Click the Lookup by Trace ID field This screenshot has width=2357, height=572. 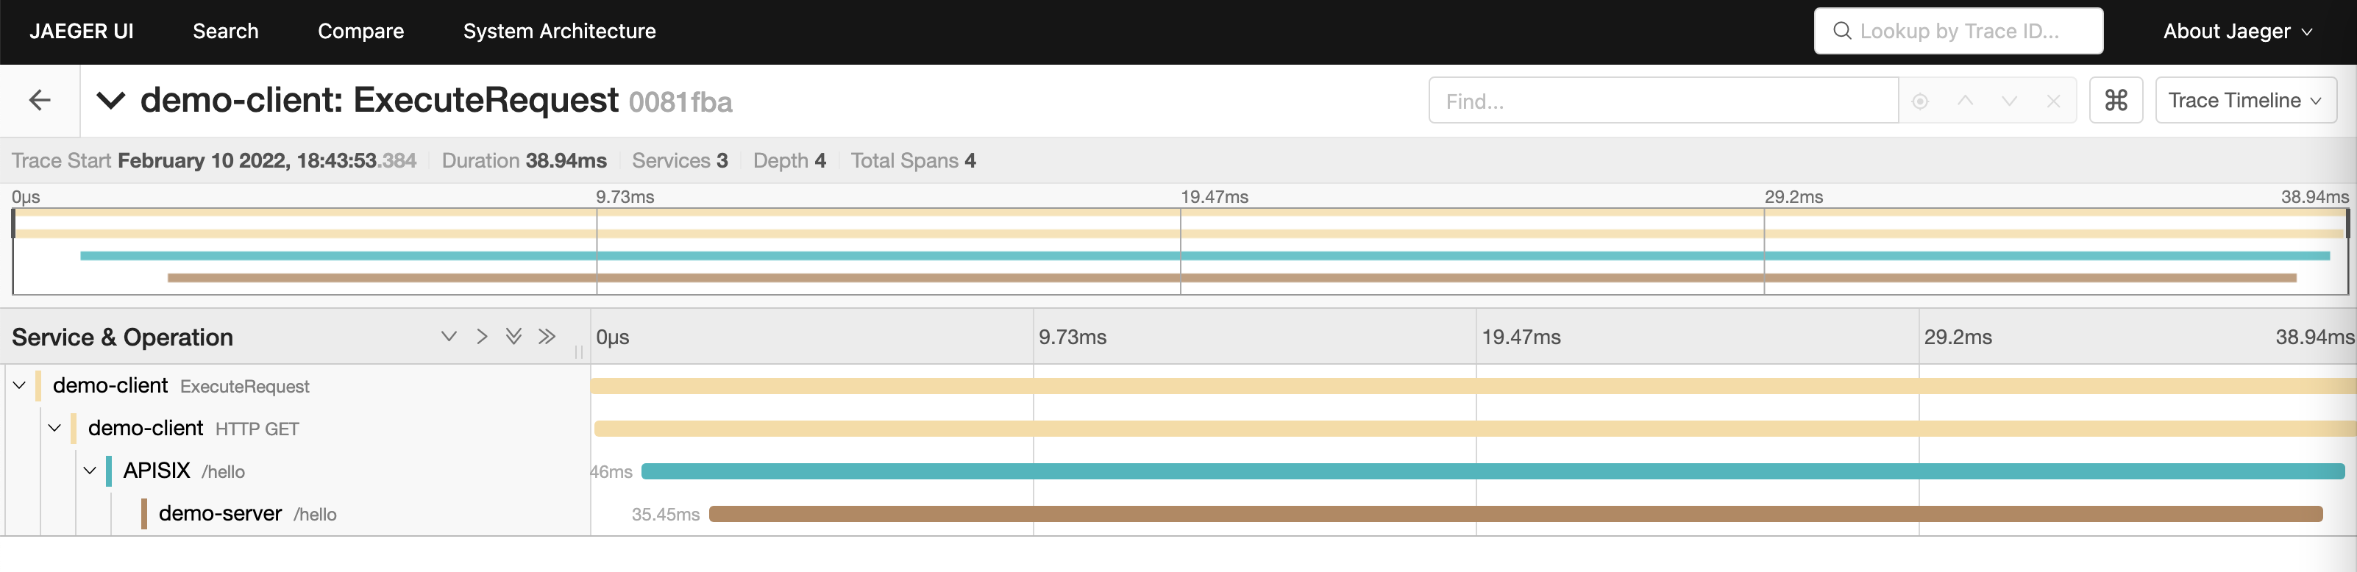pos(1958,31)
